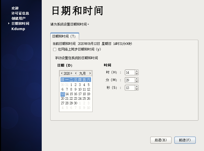This screenshot has height=151, width=204.
Task: Pick September 30 in the calendar
Action: click(76, 103)
